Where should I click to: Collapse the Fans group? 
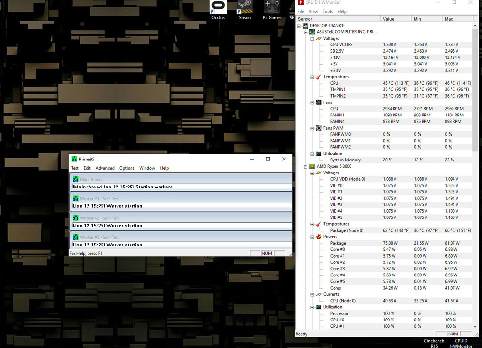(x=312, y=102)
